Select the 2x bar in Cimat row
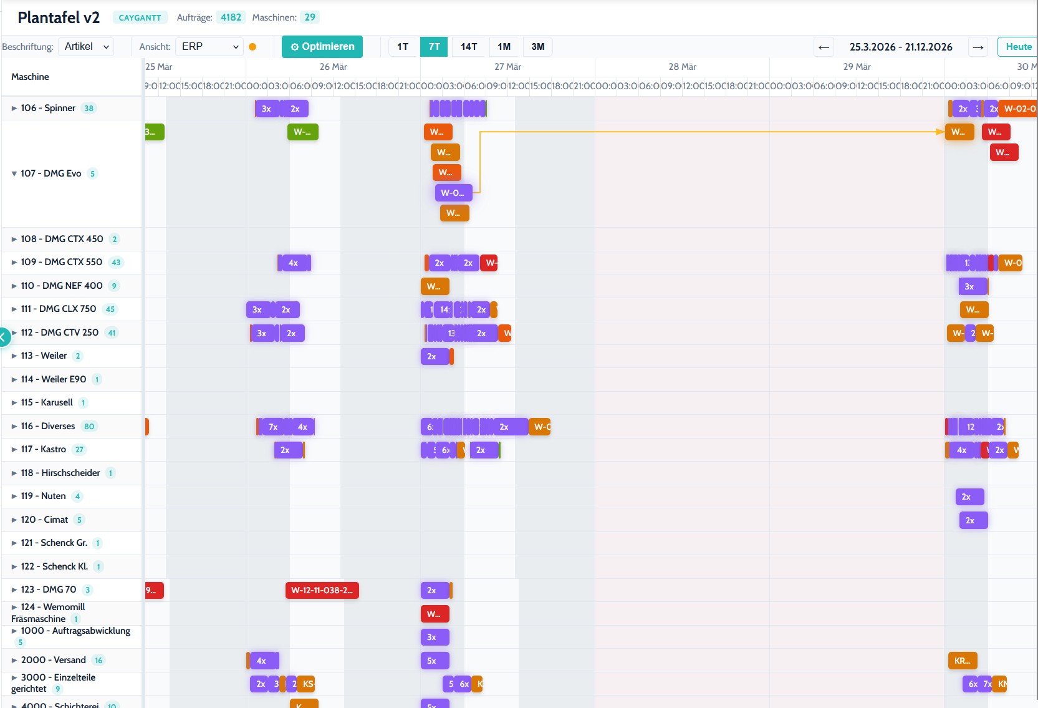The height and width of the screenshot is (708, 1038). click(x=973, y=520)
